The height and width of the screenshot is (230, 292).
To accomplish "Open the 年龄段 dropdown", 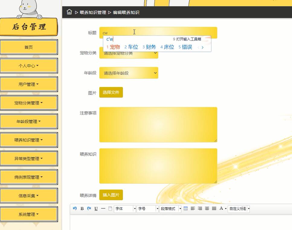I will tap(129, 73).
